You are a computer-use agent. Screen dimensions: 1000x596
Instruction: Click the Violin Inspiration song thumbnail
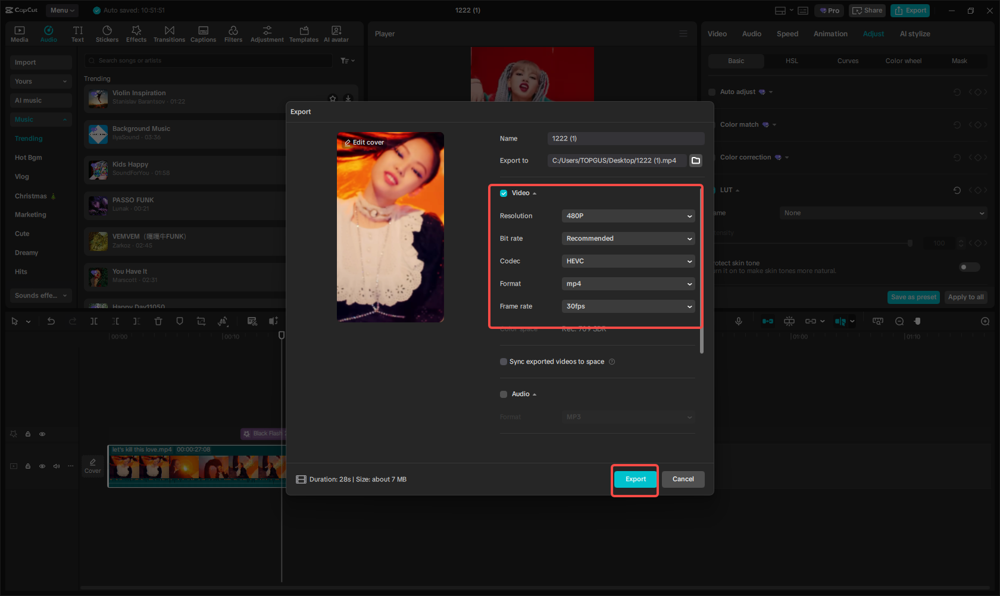(98, 99)
